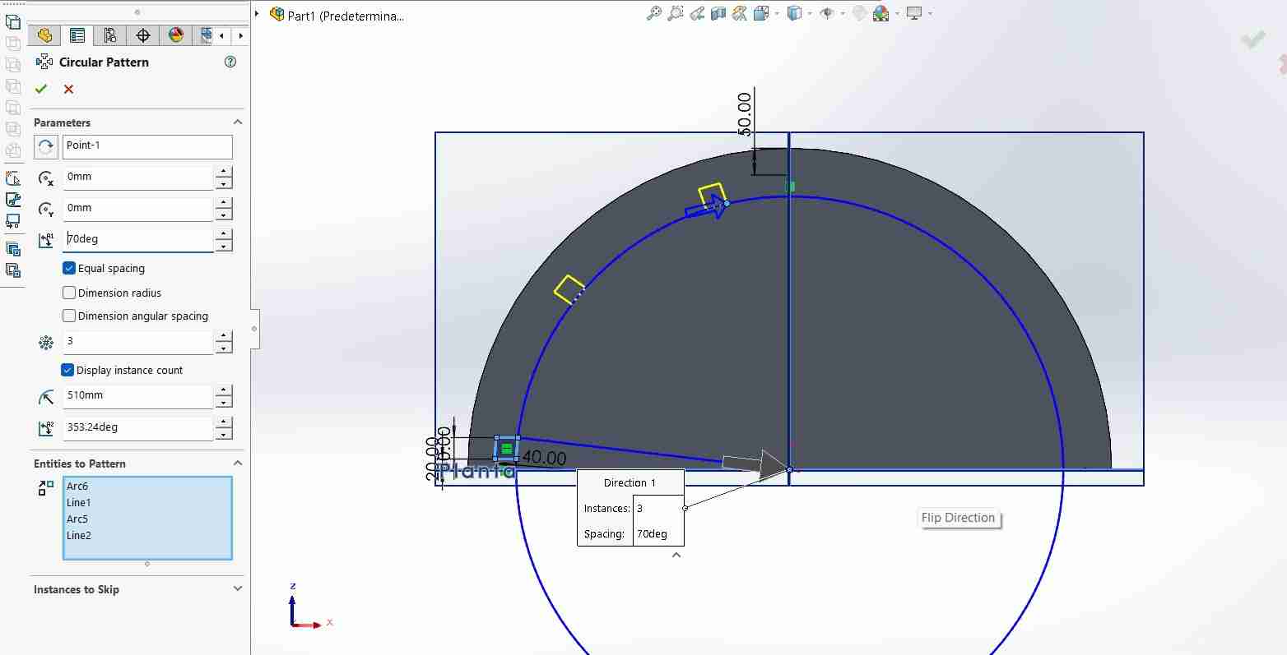This screenshot has width=1287, height=655.
Task: Uncheck Equal spacing
Action: [69, 268]
